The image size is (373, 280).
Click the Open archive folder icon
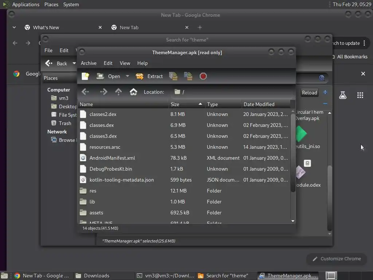pyautogui.click(x=100, y=76)
